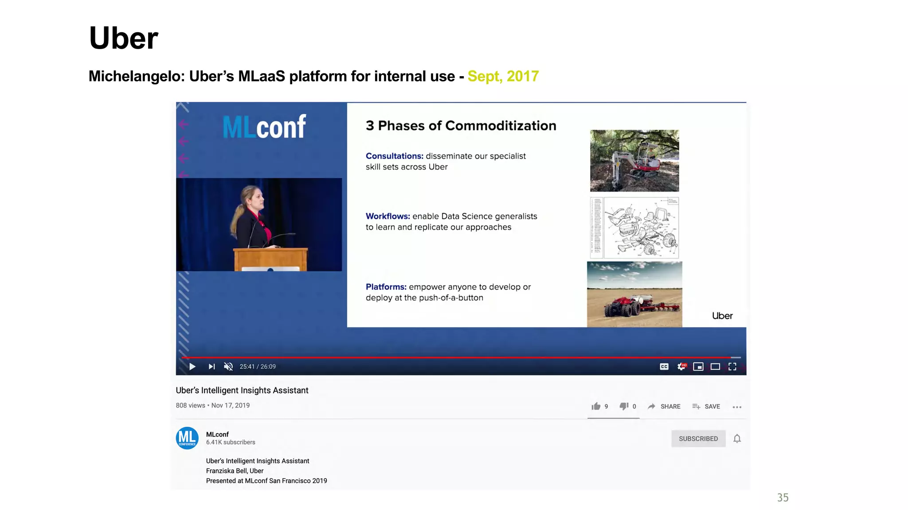Toggle the notification bell for MLconf
Viewport: 908px width, 510px height.
[737, 439]
